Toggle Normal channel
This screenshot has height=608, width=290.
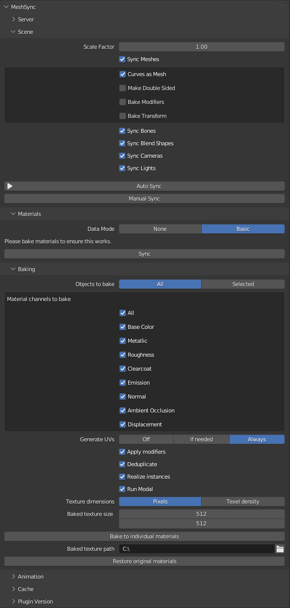123,397
